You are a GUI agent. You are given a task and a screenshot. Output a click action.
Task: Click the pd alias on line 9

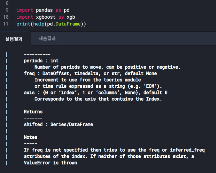point(67,10)
